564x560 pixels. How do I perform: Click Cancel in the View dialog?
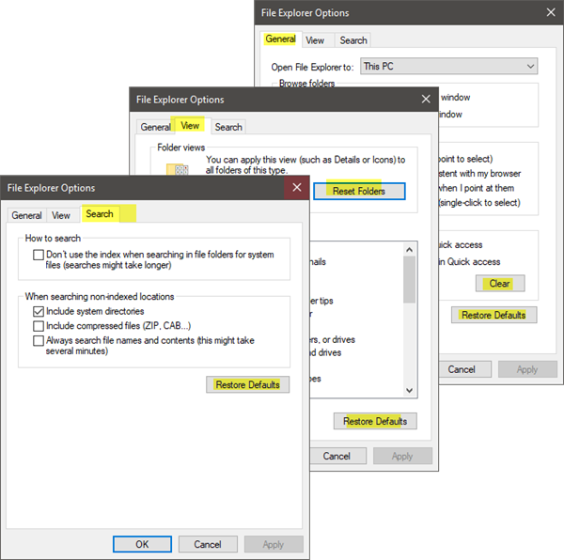337,456
